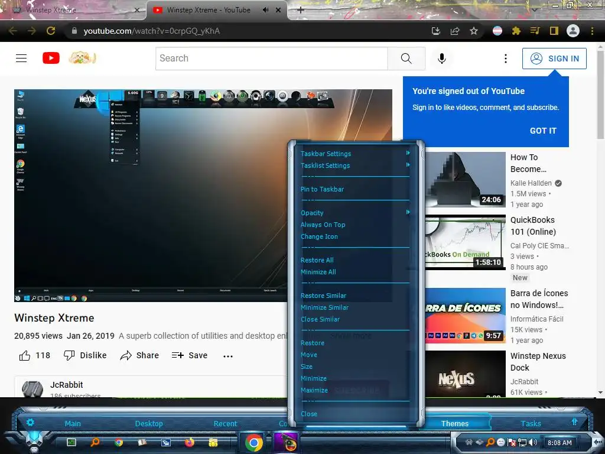Viewport: 605px width, 454px height.
Task: Click the volume speaker icon in system tray
Action: [534, 442]
